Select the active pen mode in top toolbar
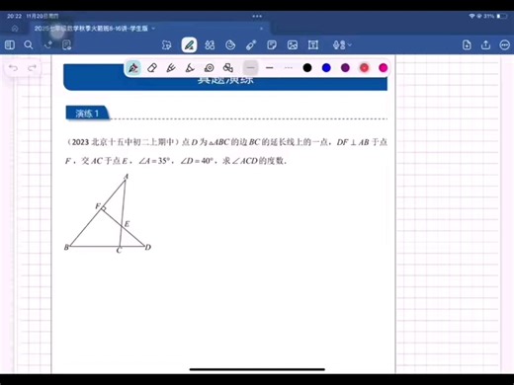514x385 pixels. (x=189, y=45)
